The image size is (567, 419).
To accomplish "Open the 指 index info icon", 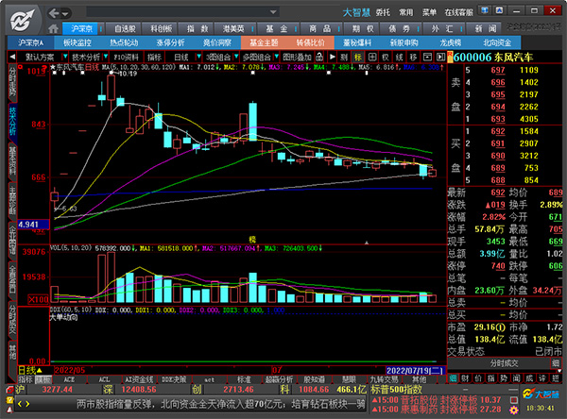I will point(490,378).
